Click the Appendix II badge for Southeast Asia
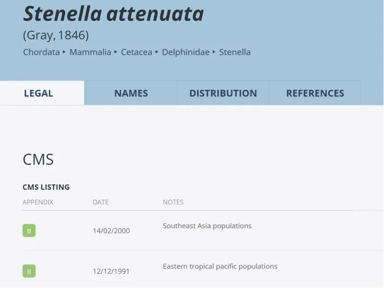Viewport: 384px width, 288px height. pyautogui.click(x=29, y=230)
